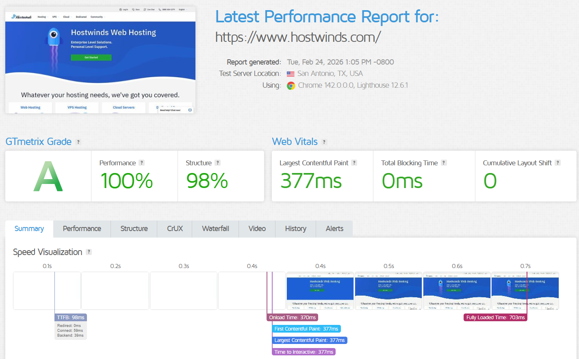Click First Contentful Paint: 377ms marker
This screenshot has width=579, height=359.
tap(306, 329)
